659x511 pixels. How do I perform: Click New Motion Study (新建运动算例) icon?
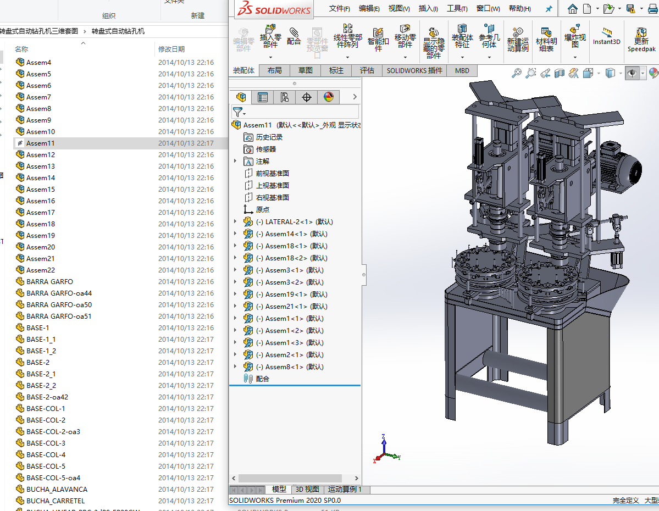click(518, 33)
